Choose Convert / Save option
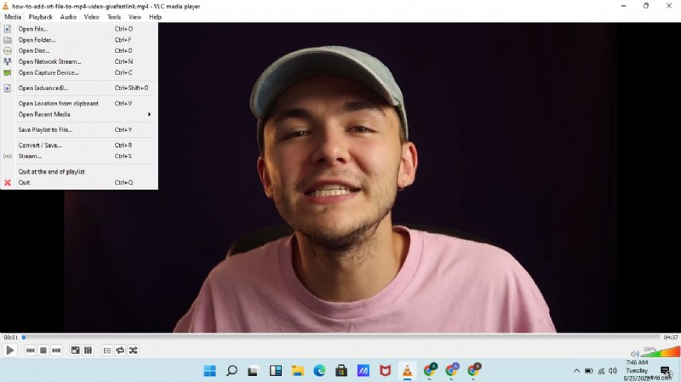 40,145
